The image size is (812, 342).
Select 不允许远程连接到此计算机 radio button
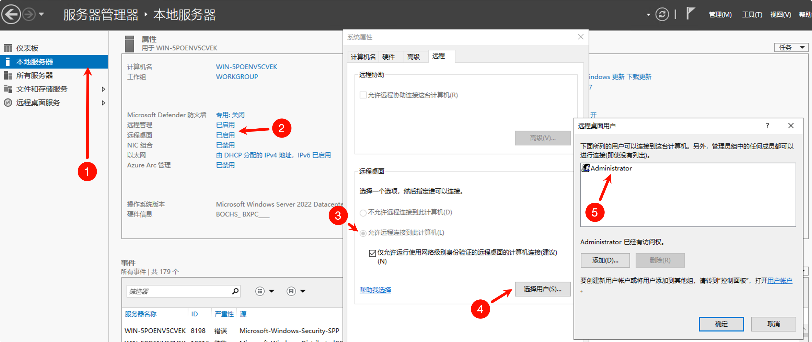pyautogui.click(x=363, y=213)
